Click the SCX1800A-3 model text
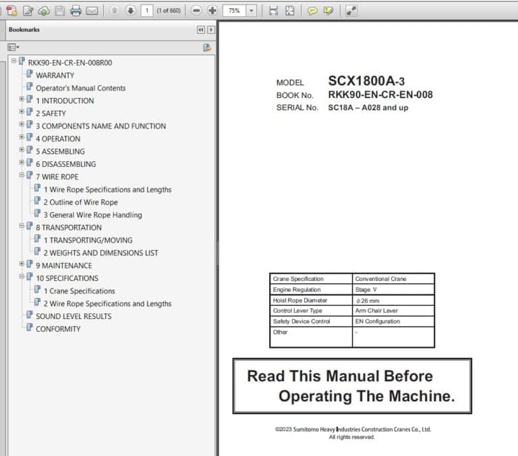 [x=366, y=81]
